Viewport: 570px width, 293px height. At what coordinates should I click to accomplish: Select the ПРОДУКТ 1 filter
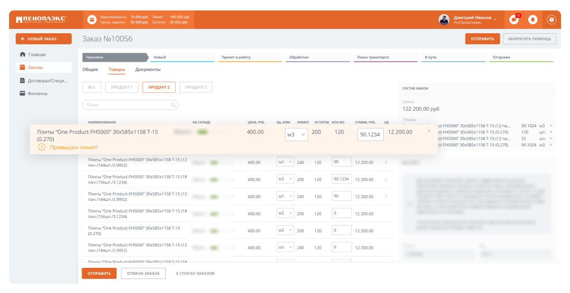(122, 87)
